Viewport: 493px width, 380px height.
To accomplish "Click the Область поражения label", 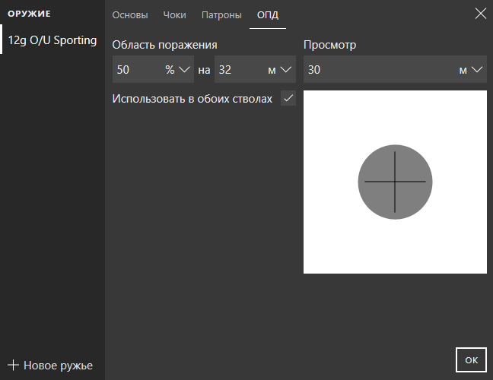I will 164,45.
